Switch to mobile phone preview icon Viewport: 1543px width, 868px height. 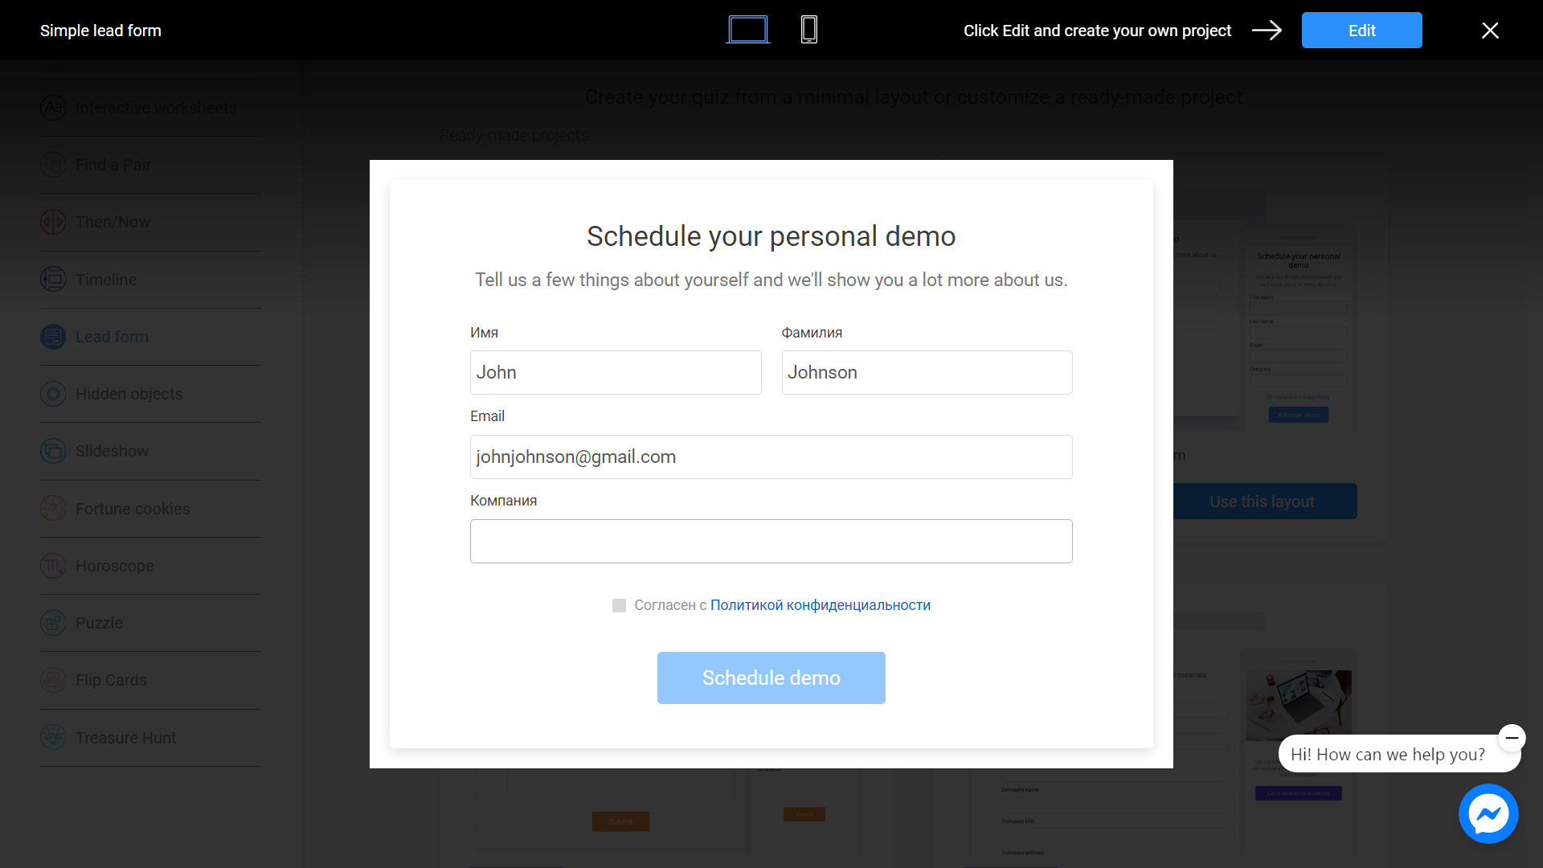click(809, 30)
